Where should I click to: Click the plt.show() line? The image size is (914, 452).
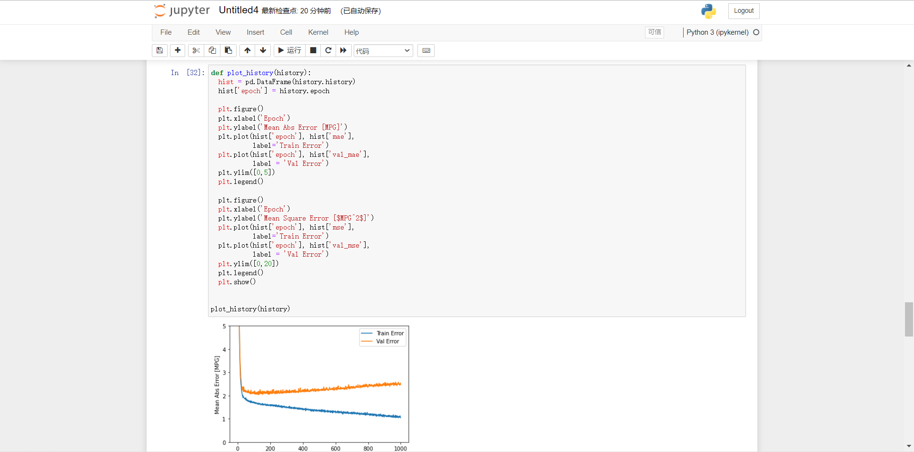click(237, 282)
